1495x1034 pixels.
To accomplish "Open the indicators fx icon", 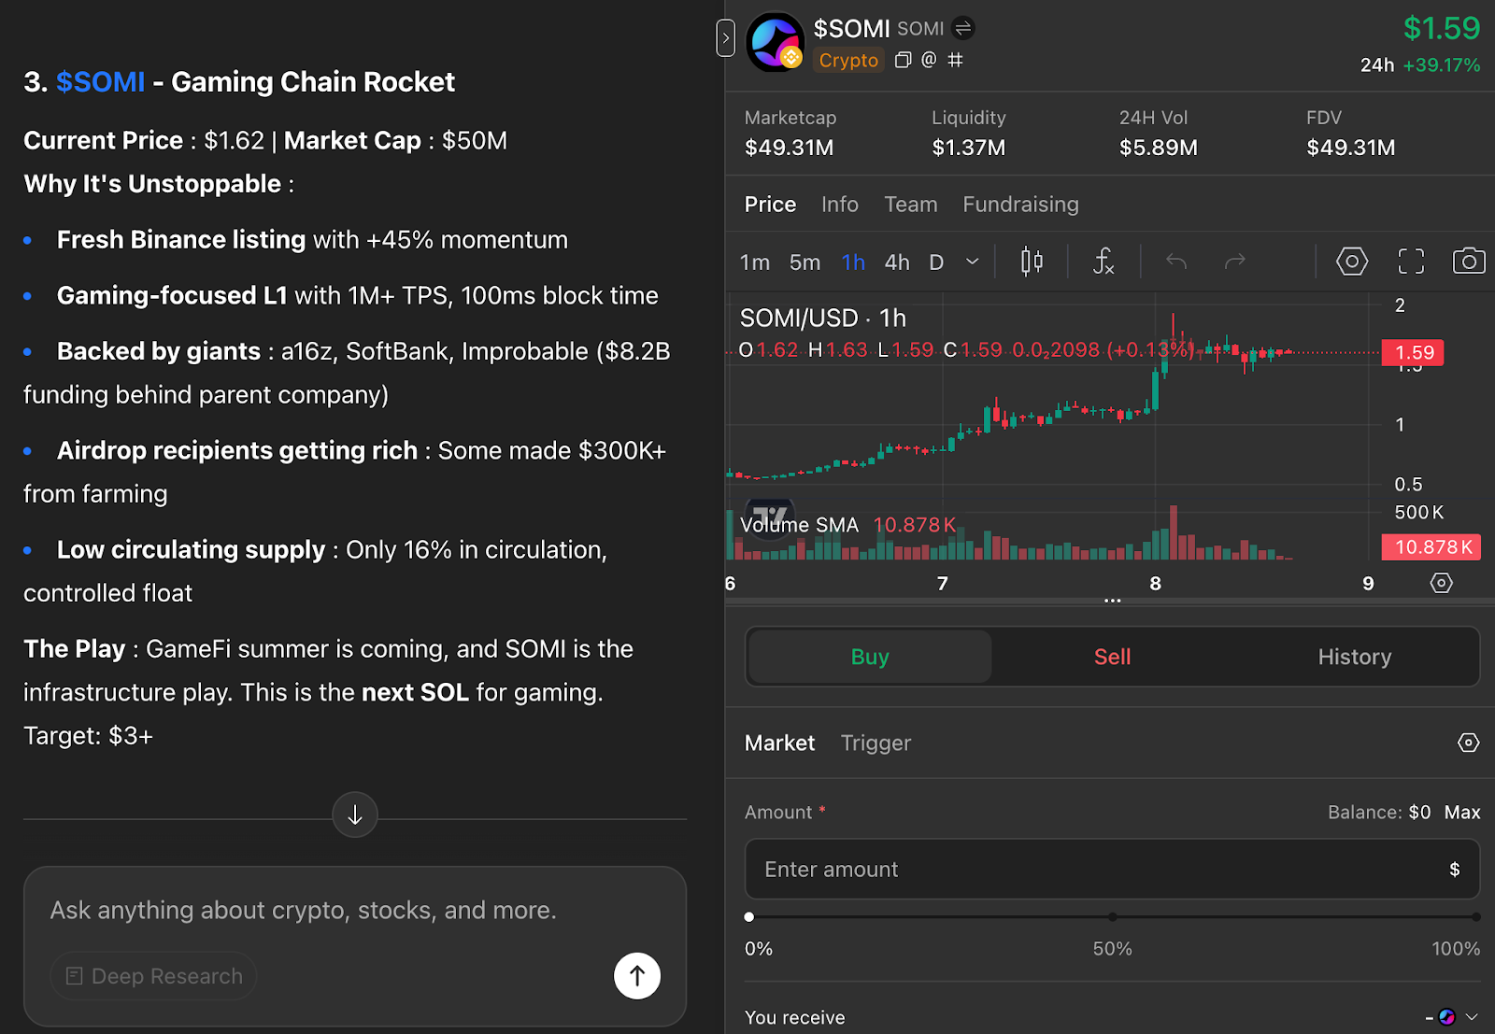I will [x=1103, y=262].
